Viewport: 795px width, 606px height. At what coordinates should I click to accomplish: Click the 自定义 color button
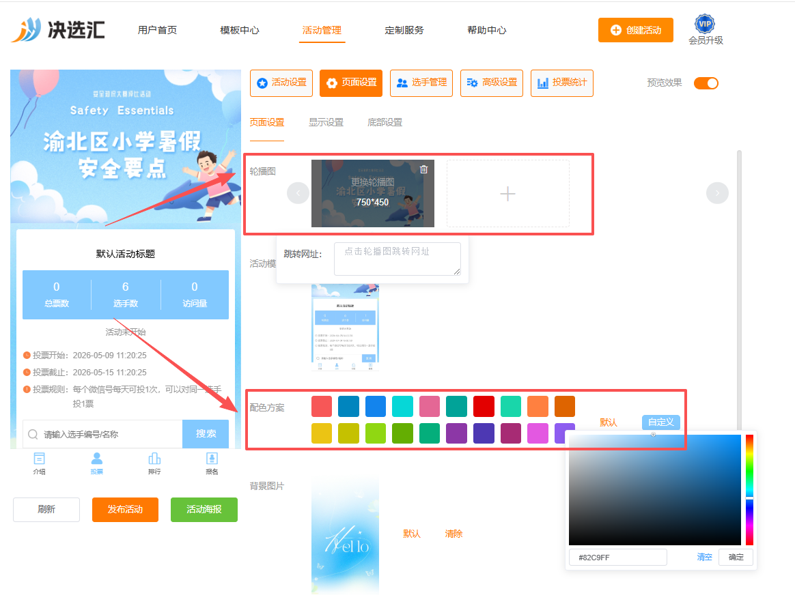(x=661, y=422)
